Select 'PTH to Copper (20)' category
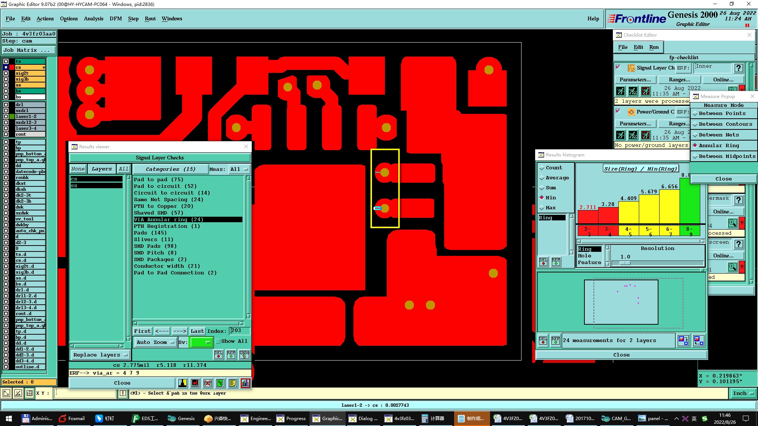The width and height of the screenshot is (758, 426). click(x=163, y=206)
